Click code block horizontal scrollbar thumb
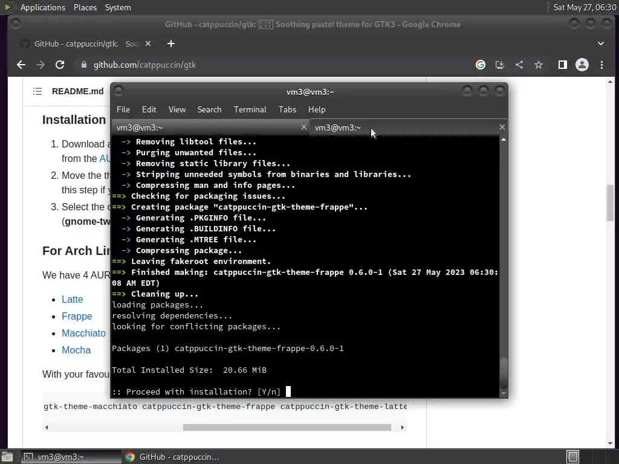Viewport: 619px width, 464px height. 287,427
